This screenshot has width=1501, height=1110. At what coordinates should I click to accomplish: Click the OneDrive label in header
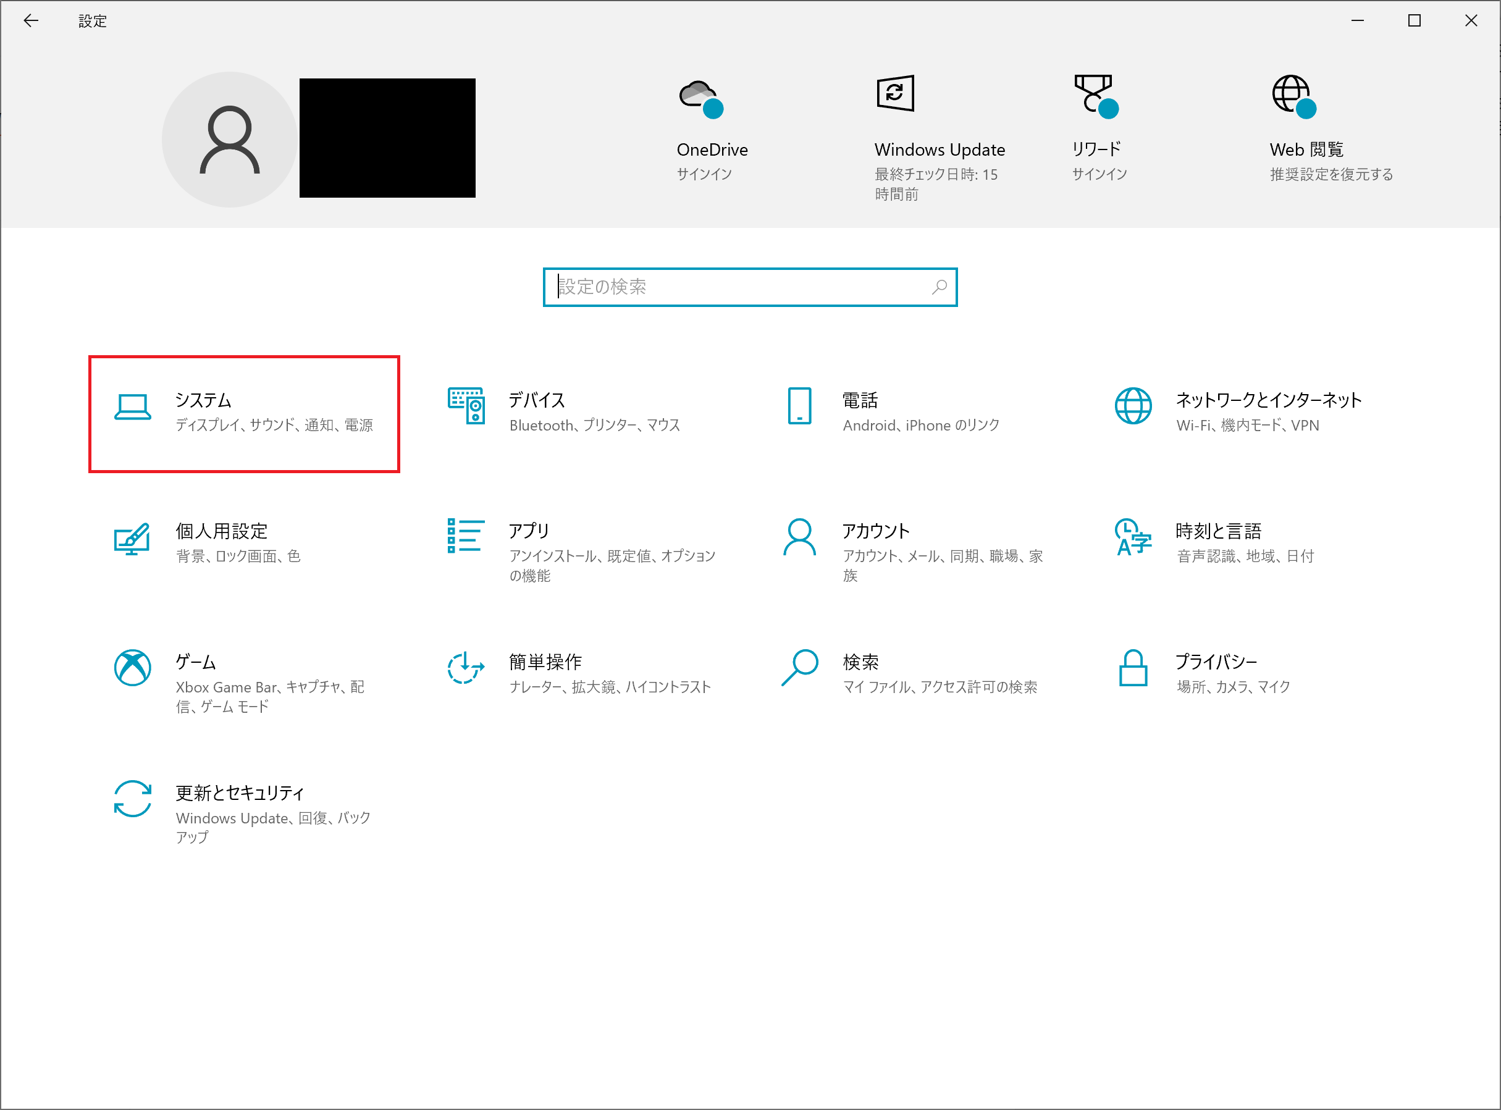pos(712,150)
